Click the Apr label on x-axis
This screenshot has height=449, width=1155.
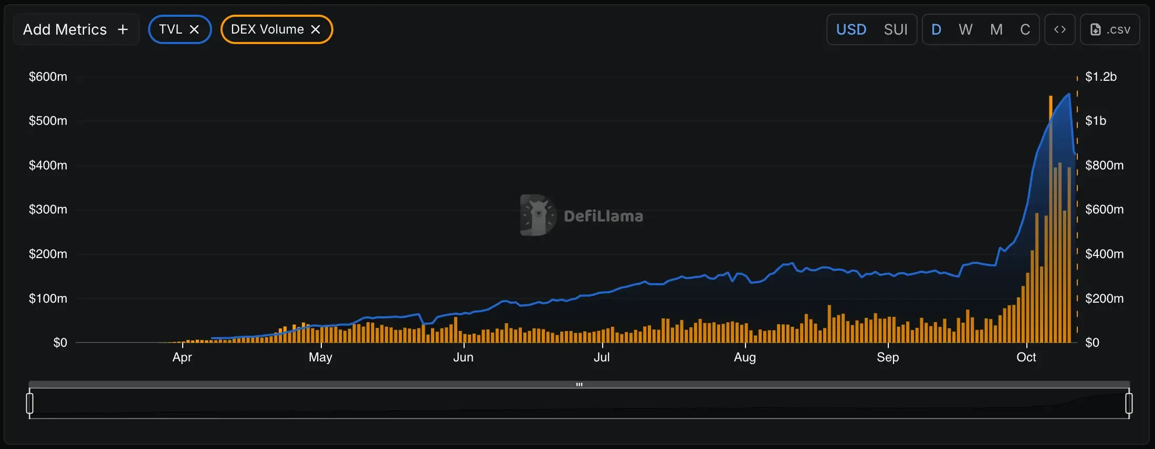pyautogui.click(x=182, y=357)
